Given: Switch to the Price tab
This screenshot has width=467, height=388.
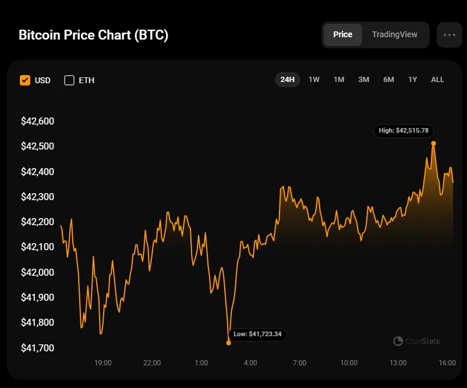Looking at the screenshot, I should (342, 34).
